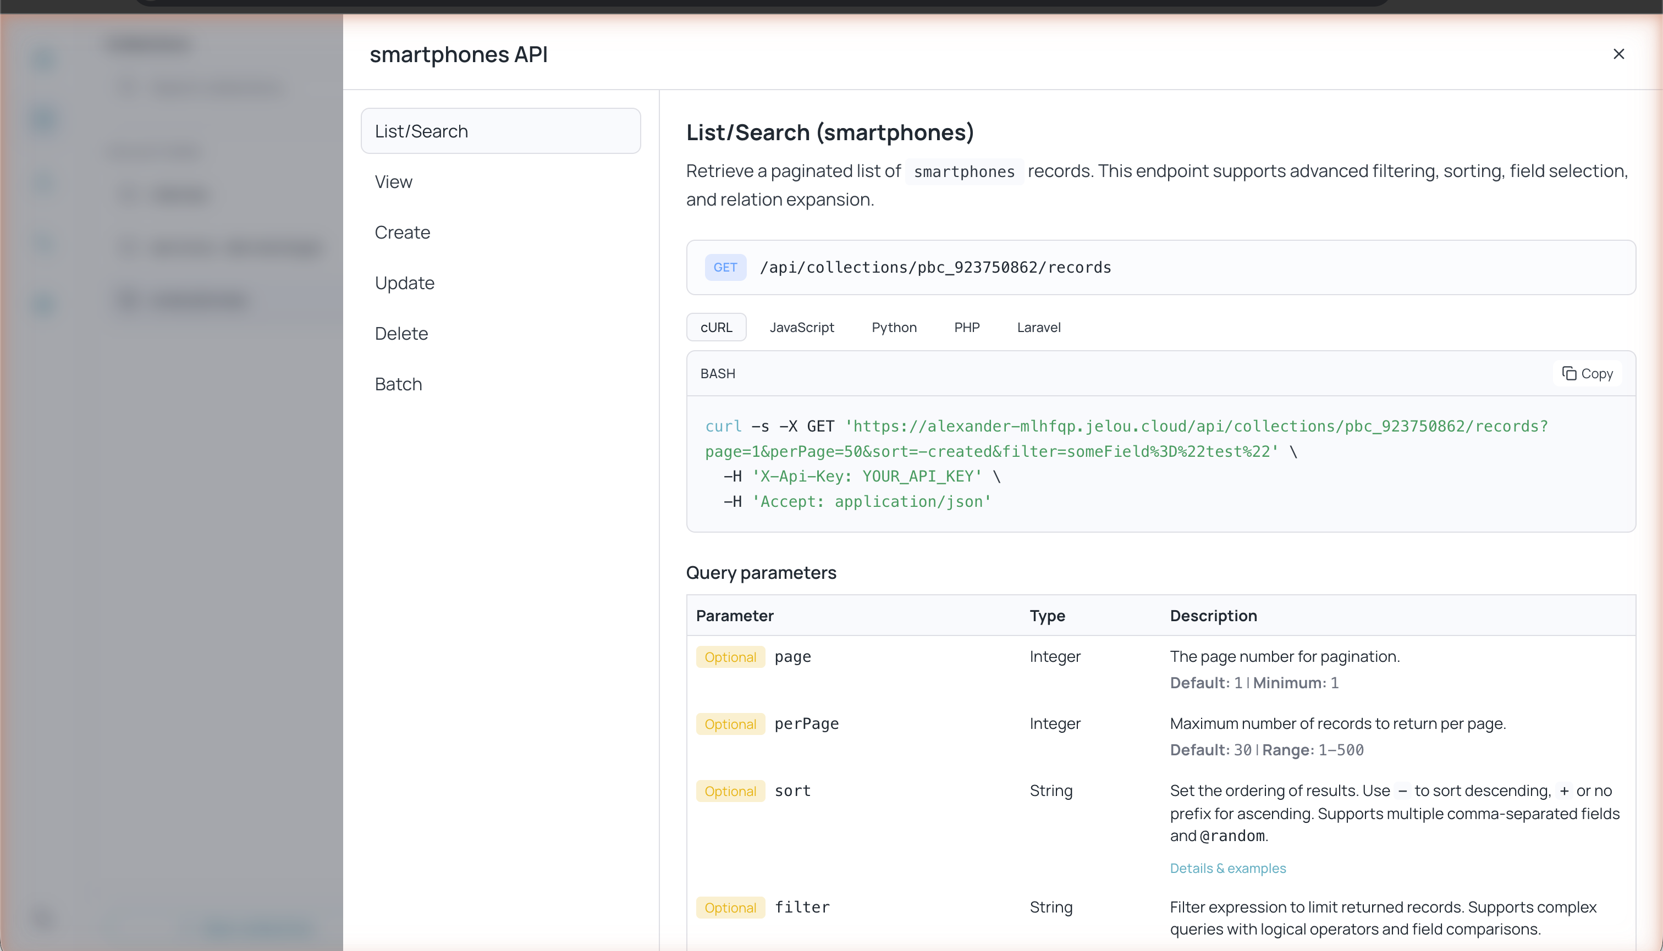
Task: Open the Create endpoint documentation
Action: pos(402,232)
